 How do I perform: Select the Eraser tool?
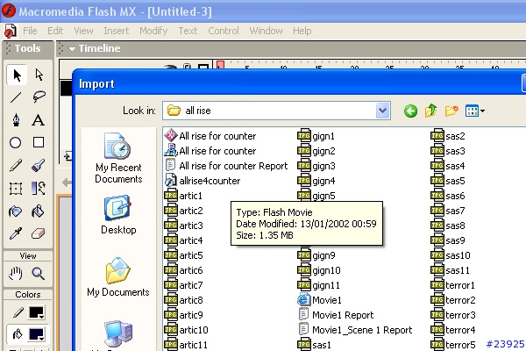39,233
